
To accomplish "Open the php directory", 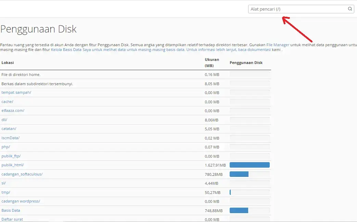I will pyautogui.click(x=5, y=147).
